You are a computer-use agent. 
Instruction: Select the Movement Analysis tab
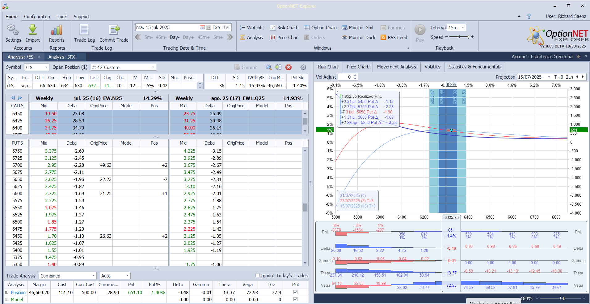396,67
